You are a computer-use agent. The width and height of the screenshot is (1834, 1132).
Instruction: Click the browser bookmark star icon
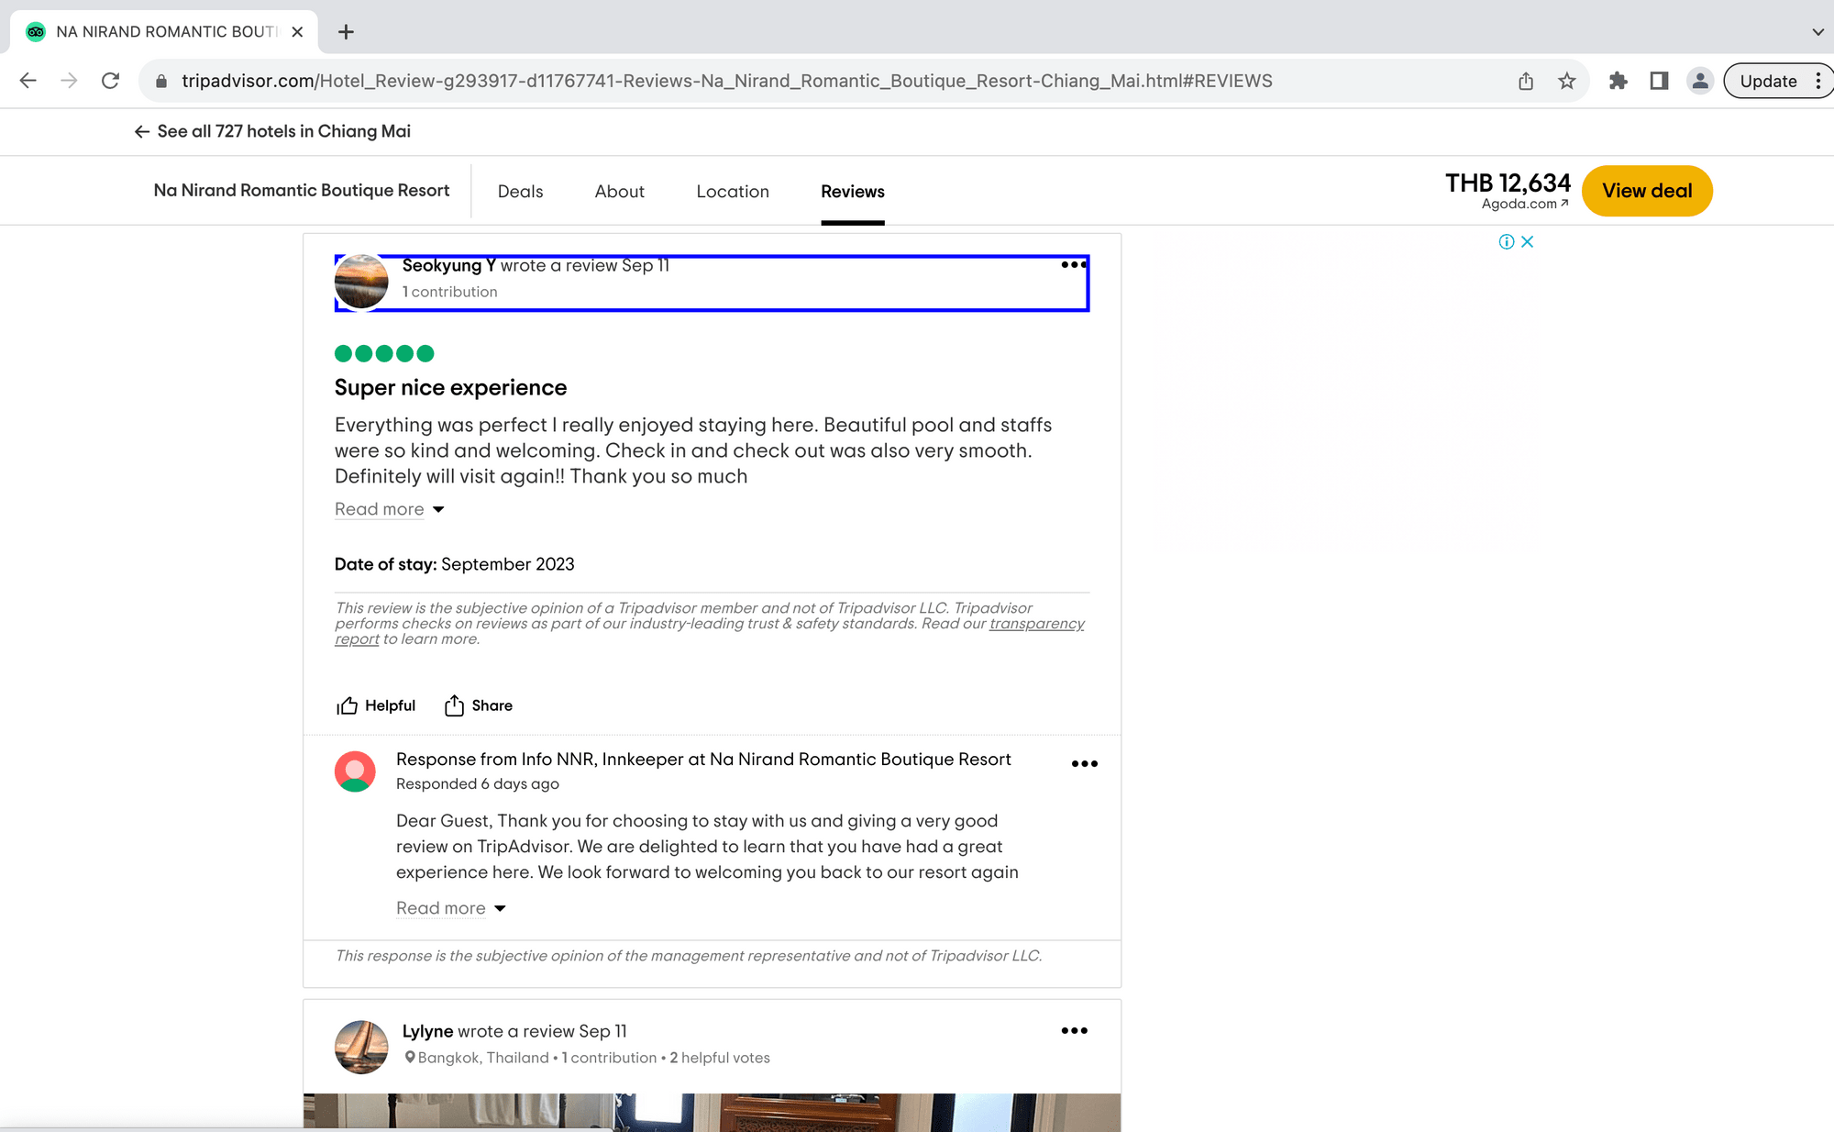[1568, 82]
